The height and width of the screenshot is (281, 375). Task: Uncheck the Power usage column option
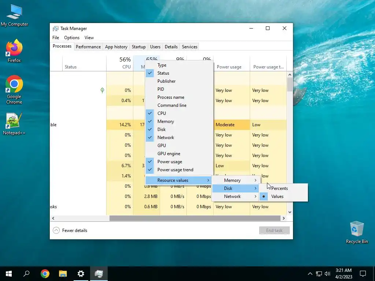click(x=179, y=162)
